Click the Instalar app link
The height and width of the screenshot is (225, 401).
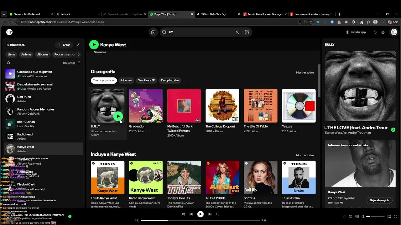pos(356,32)
